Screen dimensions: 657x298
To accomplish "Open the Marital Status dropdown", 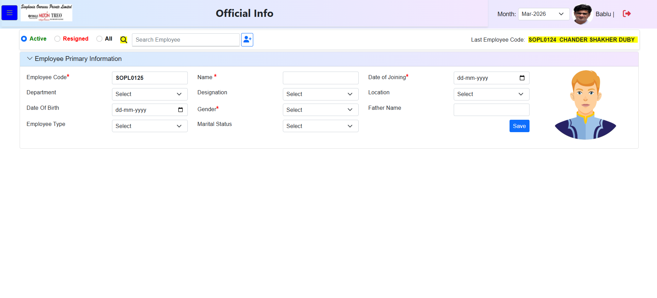I will click(320, 126).
